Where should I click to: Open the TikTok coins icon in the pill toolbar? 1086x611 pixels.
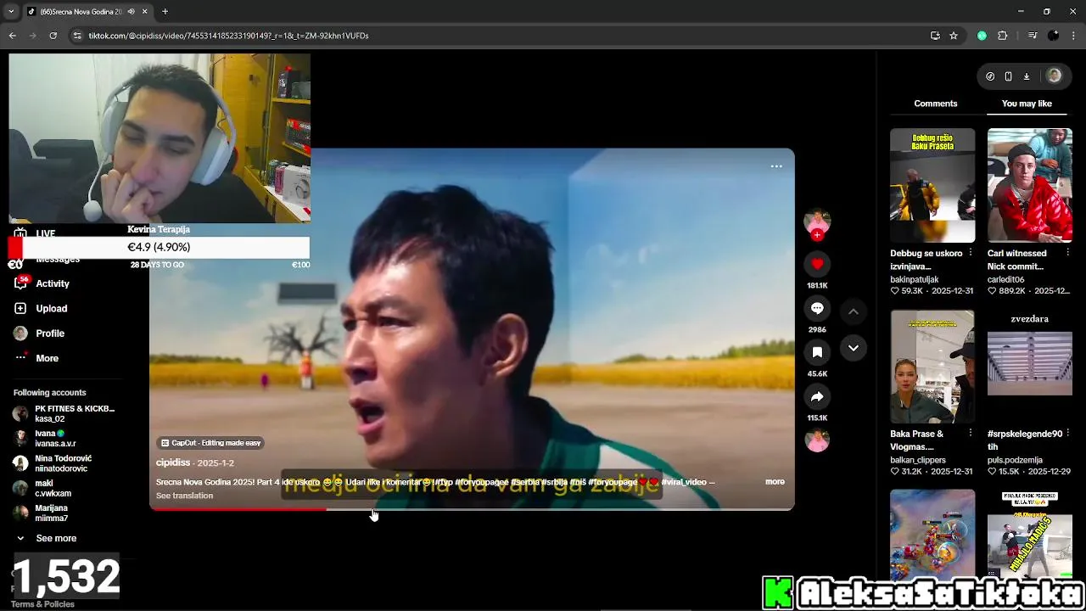(x=990, y=76)
